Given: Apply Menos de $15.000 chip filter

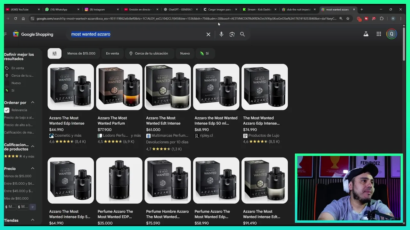Looking at the screenshot, I should tap(81, 53).
